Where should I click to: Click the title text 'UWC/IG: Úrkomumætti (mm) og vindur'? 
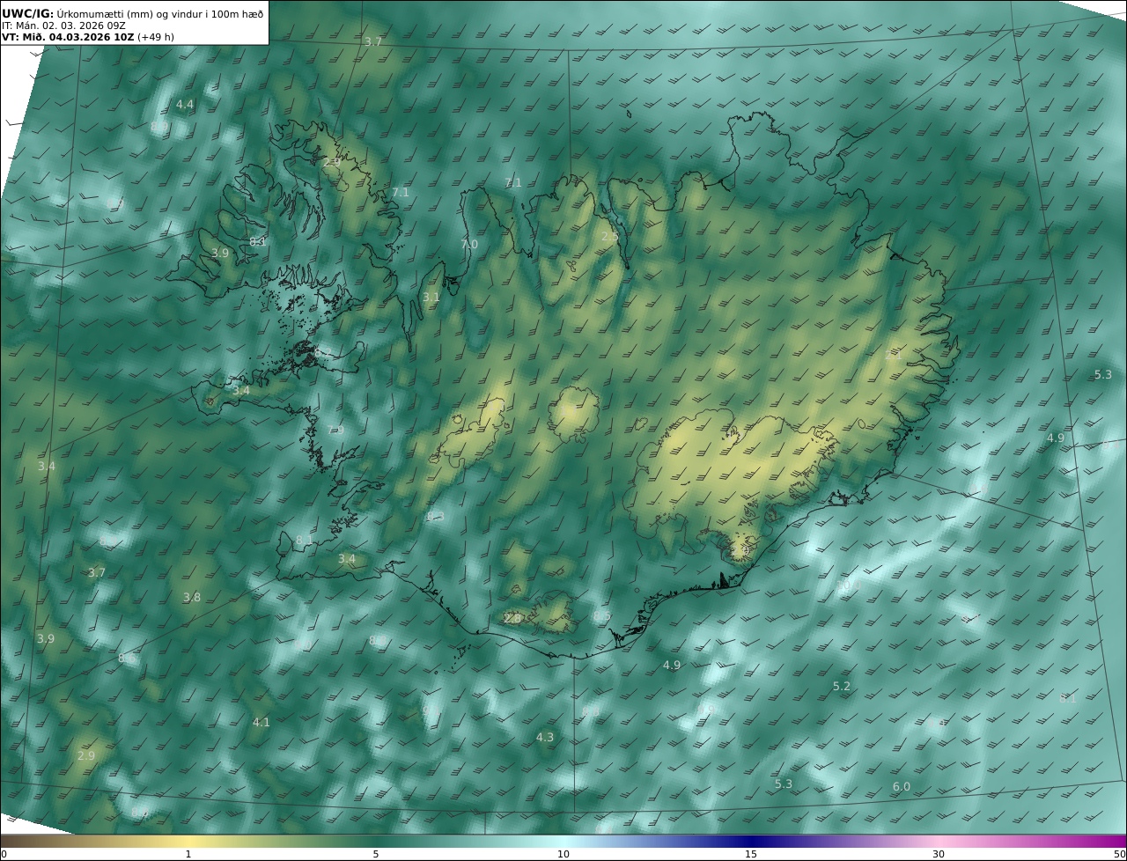[x=133, y=13]
